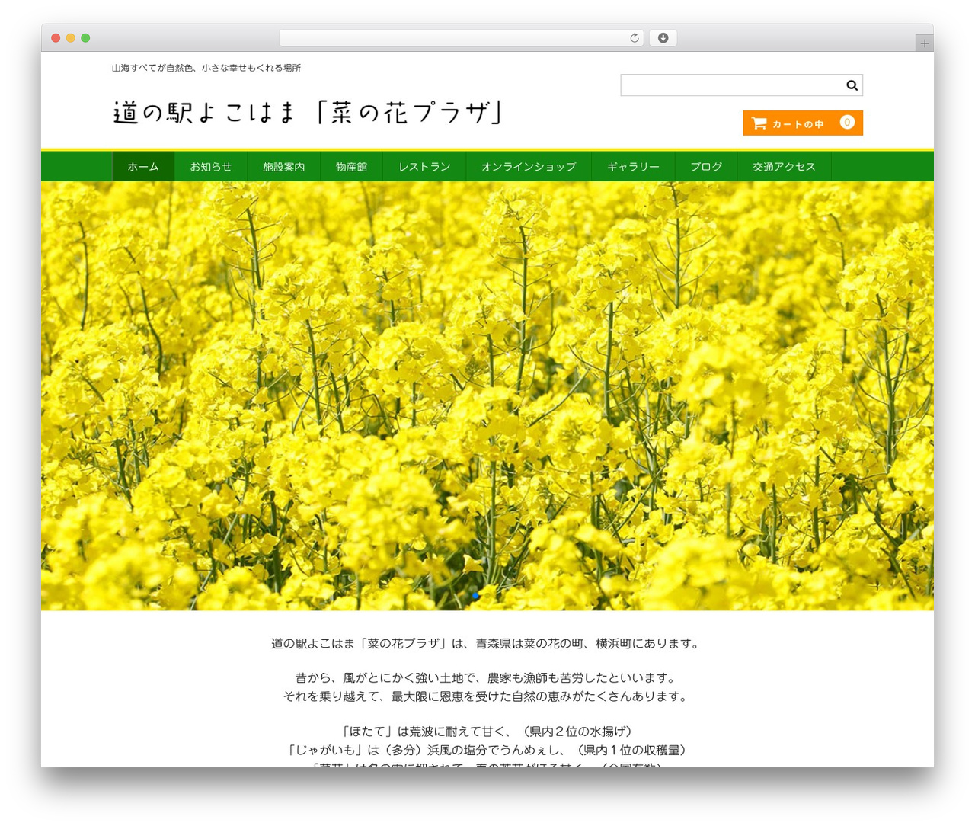Click the browser address bar
This screenshot has width=975, height=826.
(x=461, y=38)
